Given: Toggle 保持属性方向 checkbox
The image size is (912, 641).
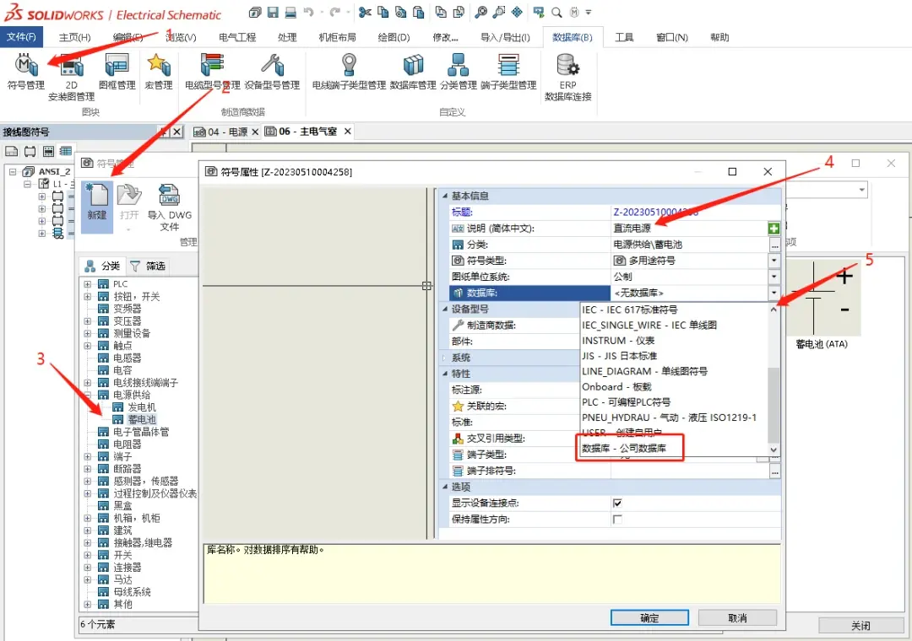Looking at the screenshot, I should click(x=617, y=519).
